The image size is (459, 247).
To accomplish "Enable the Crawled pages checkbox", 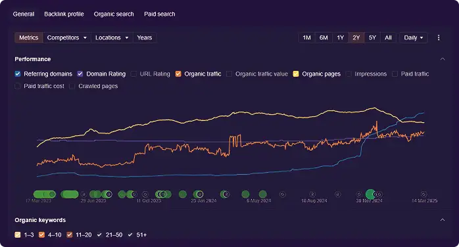I will pos(72,86).
